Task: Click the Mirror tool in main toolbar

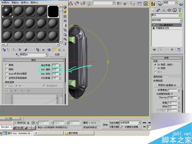Action: pos(119,4)
